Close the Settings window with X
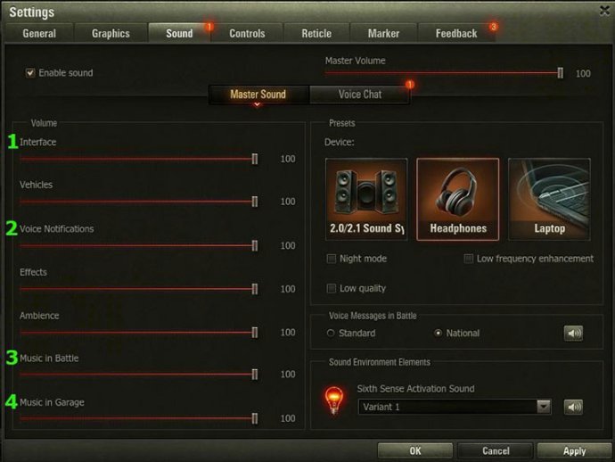 604,11
